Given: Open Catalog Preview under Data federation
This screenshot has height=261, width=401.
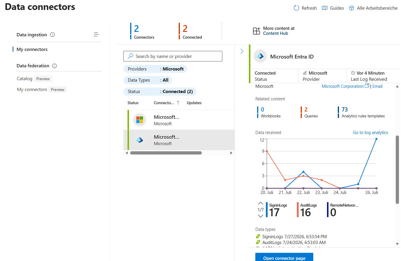Looking at the screenshot, I should point(34,79).
